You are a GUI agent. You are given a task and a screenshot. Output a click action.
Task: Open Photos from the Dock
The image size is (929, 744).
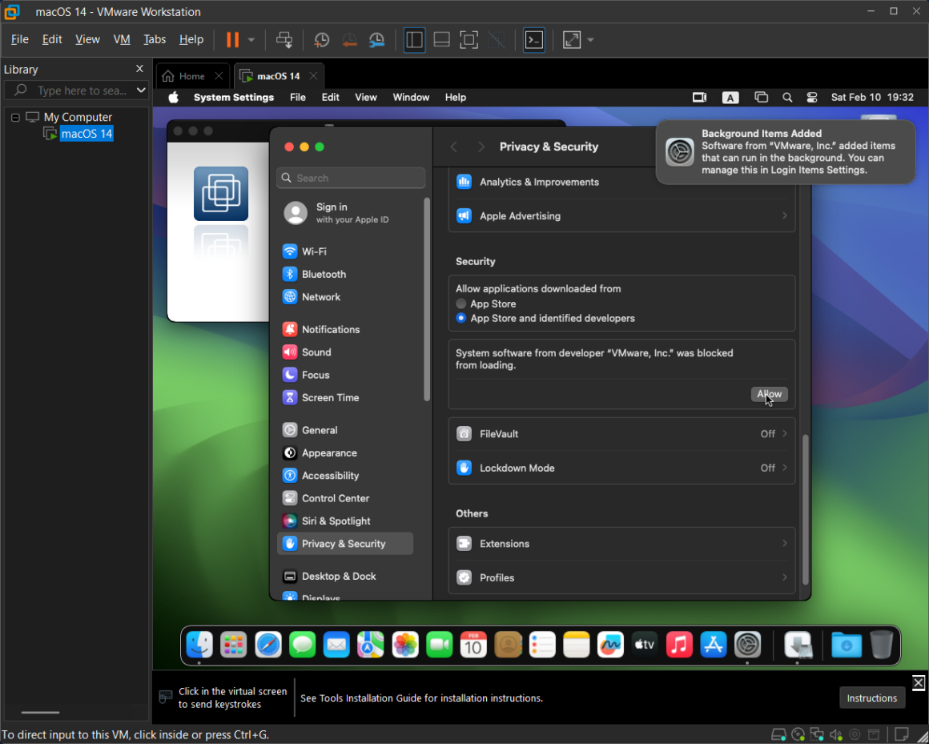(x=405, y=645)
